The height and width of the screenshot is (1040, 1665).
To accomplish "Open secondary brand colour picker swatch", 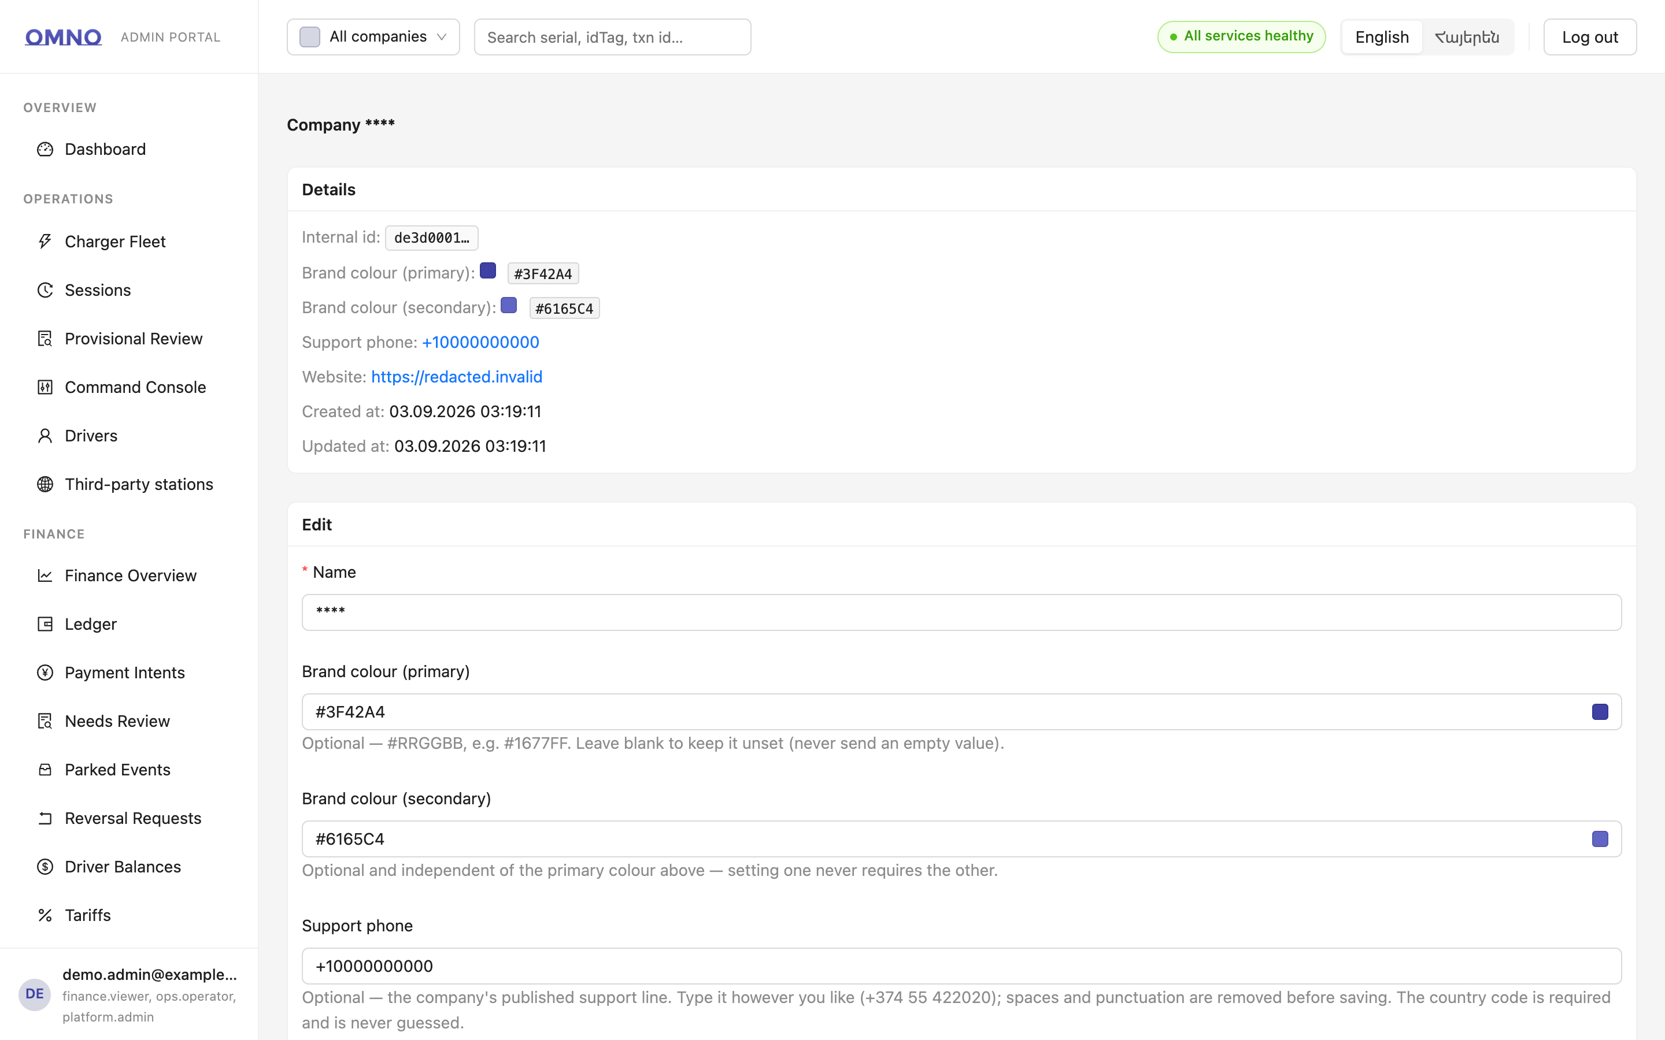I will tap(1600, 839).
